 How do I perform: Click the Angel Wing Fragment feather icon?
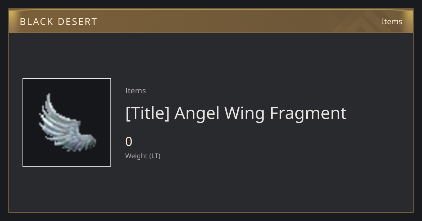tap(67, 122)
